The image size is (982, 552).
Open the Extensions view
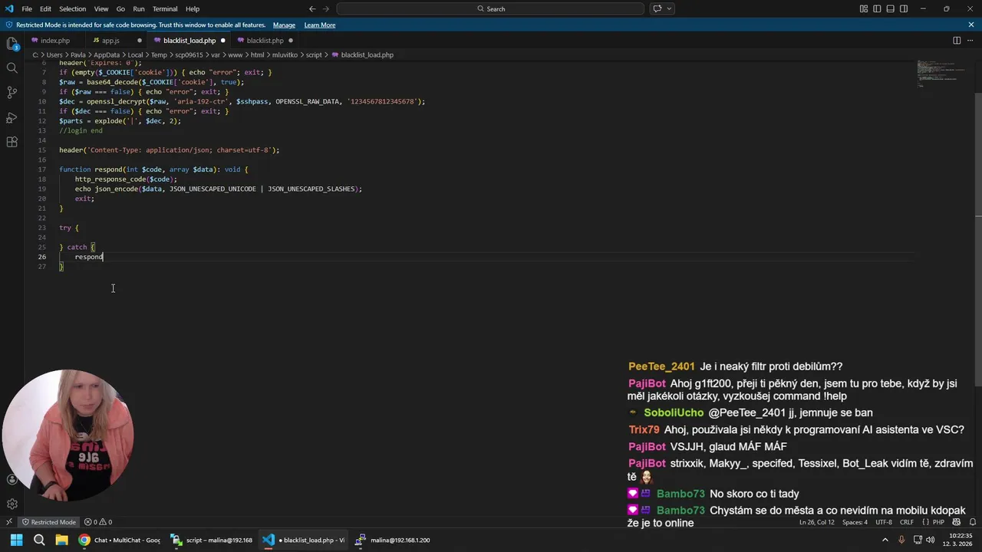click(x=12, y=142)
